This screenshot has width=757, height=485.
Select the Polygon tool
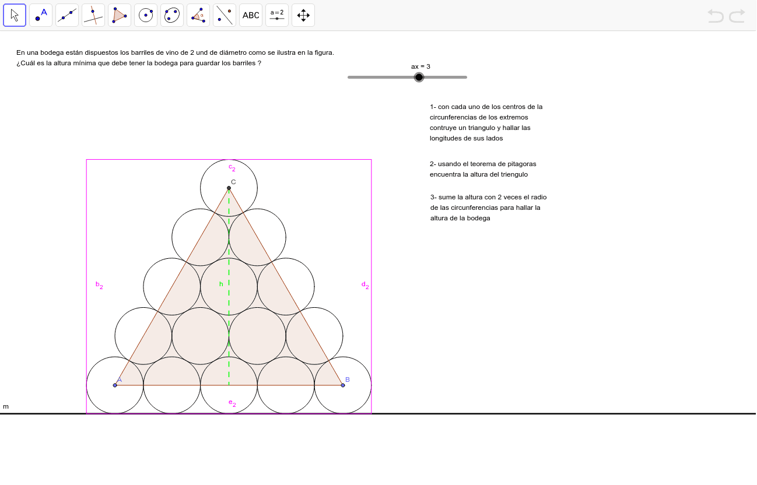click(120, 15)
